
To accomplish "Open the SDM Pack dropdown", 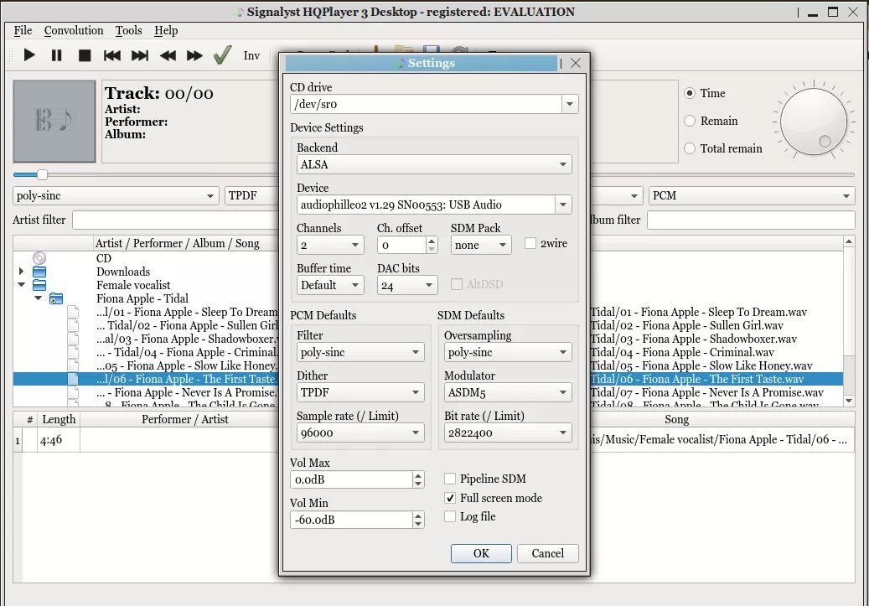I will 480,245.
